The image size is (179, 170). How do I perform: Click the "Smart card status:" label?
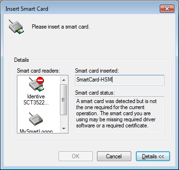tap(95, 93)
